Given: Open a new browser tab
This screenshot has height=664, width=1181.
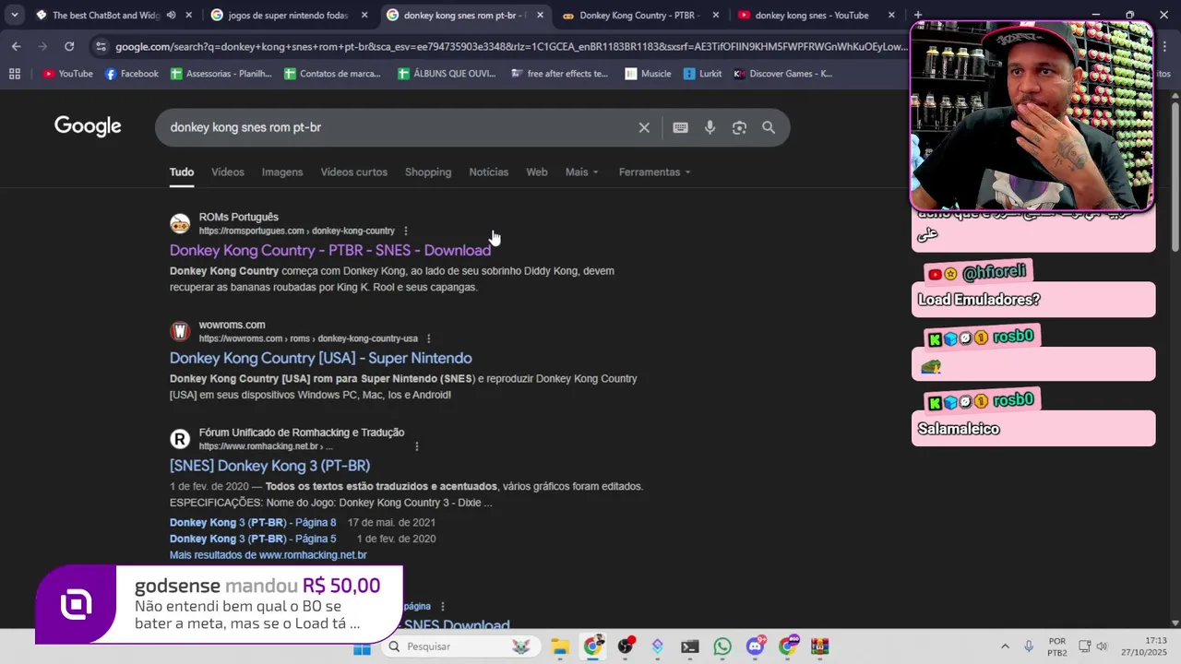Looking at the screenshot, I should coord(917,16).
